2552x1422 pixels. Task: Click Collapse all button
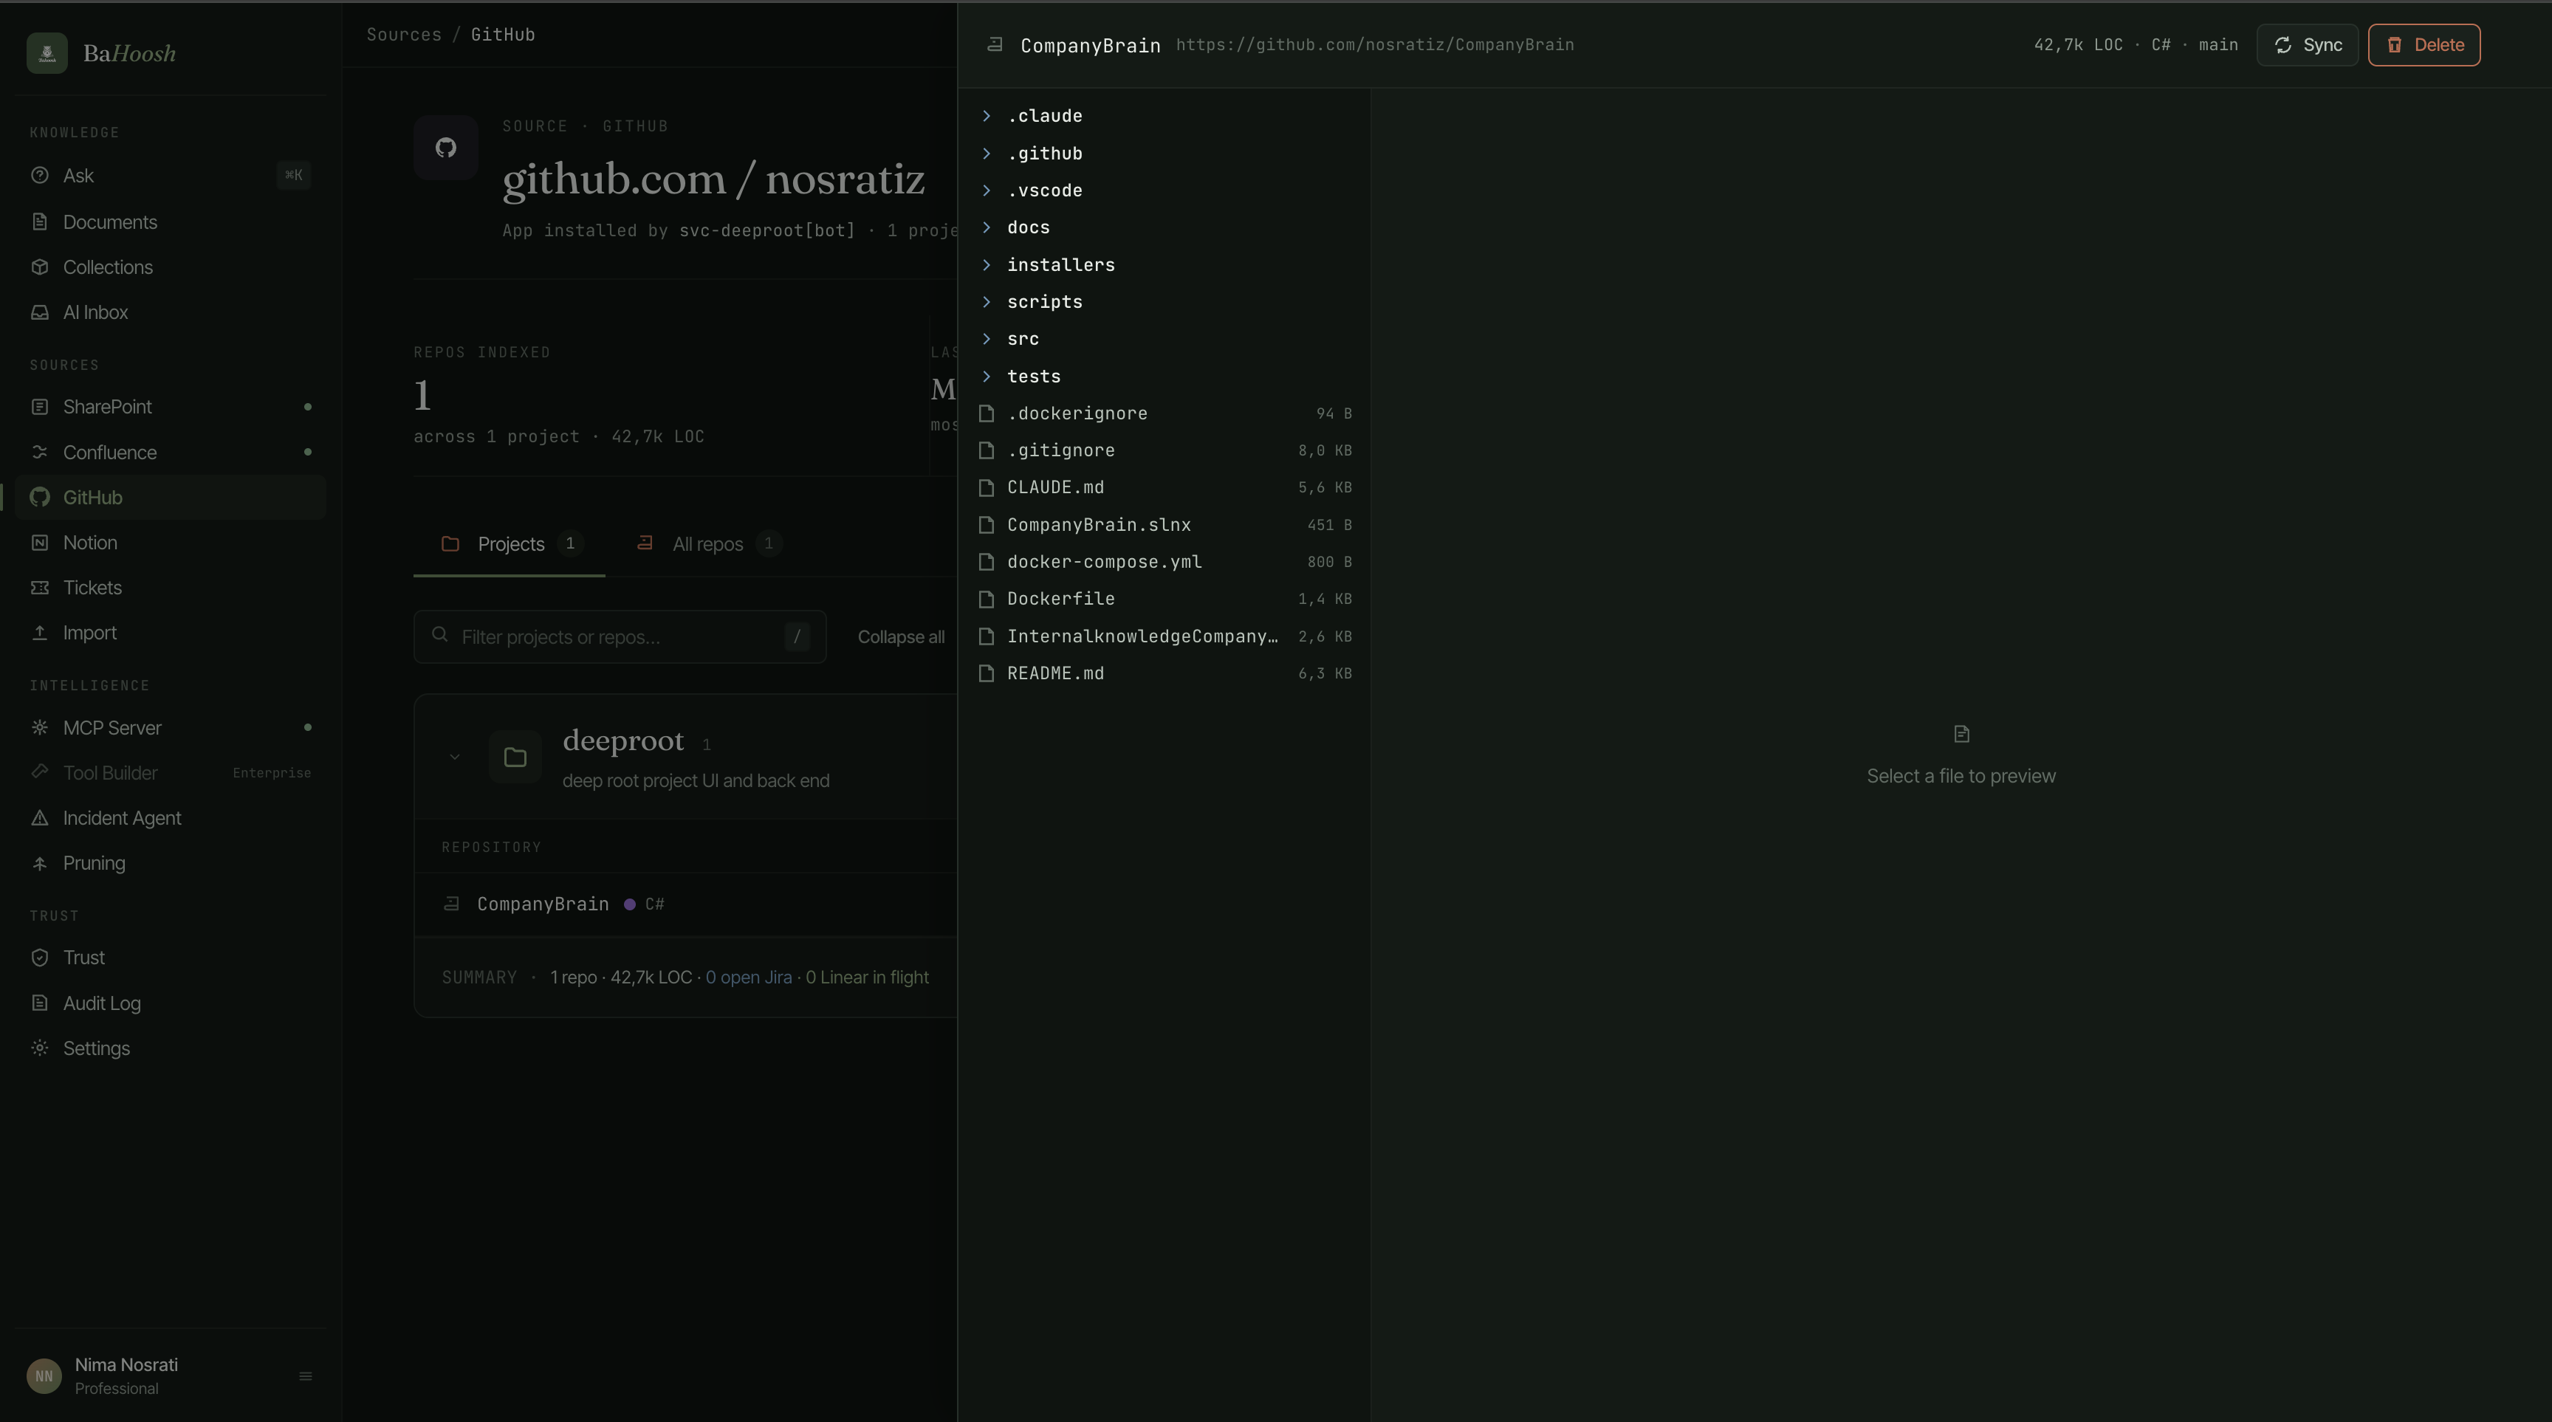pos(901,636)
